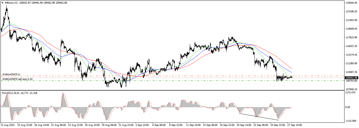Click the 110587.35 price axis label
This screenshot has height=128, width=359.
click(x=351, y=72)
